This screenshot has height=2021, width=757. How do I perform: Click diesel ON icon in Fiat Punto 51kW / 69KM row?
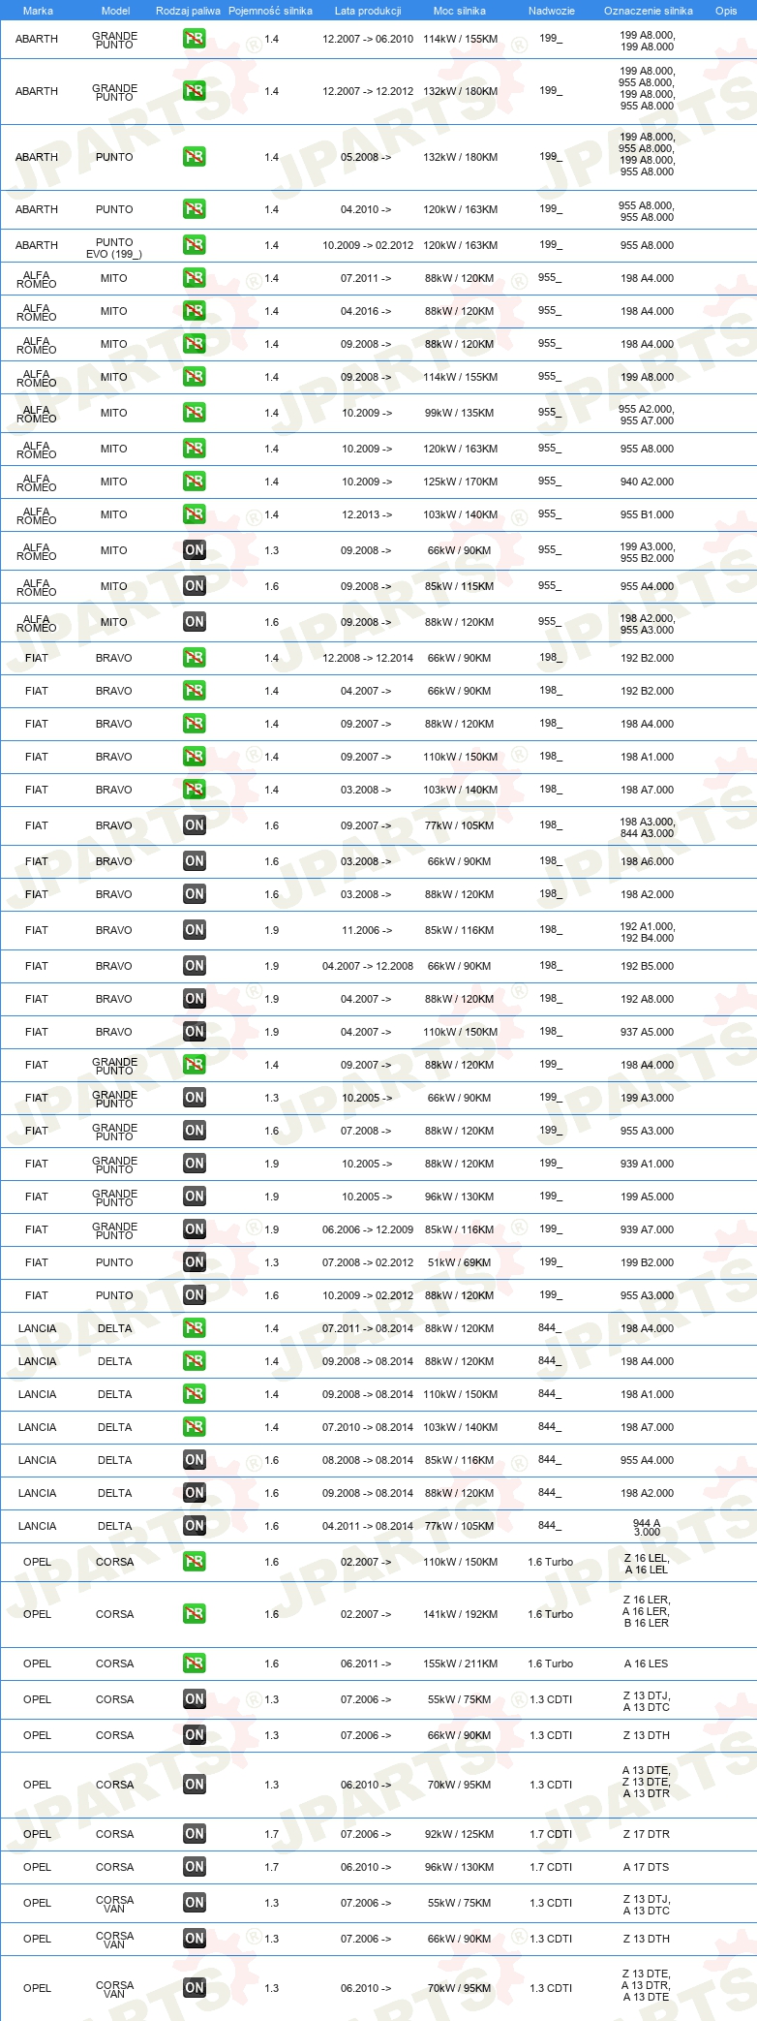click(x=195, y=1262)
